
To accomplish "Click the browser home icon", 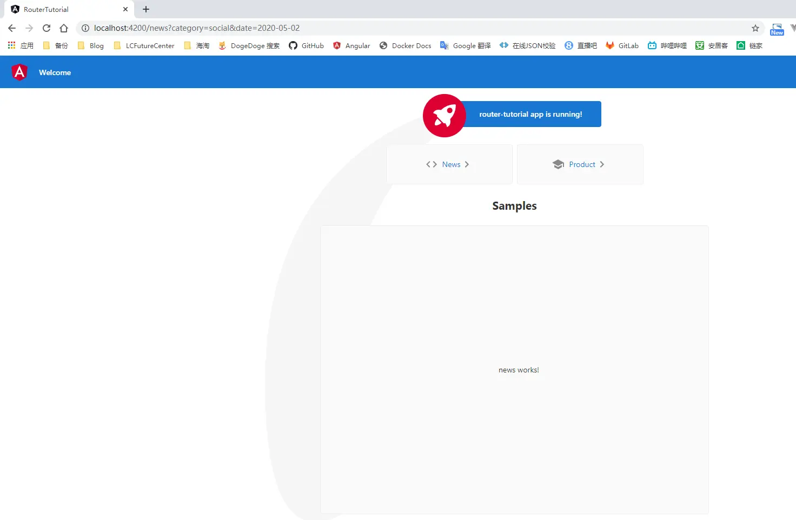I will pos(64,28).
